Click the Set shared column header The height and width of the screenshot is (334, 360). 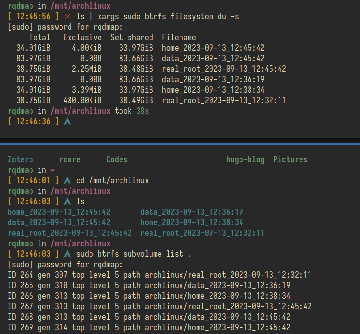[132, 38]
